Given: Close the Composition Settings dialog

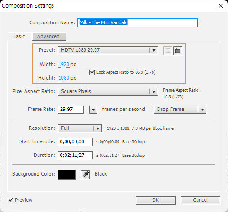Looking at the screenshot, I should [x=221, y=6].
